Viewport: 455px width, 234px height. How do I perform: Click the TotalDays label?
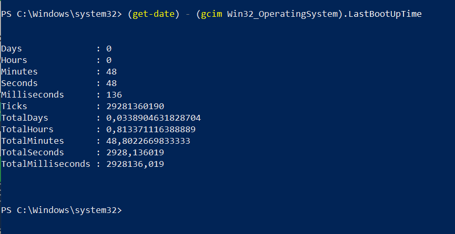click(x=25, y=118)
